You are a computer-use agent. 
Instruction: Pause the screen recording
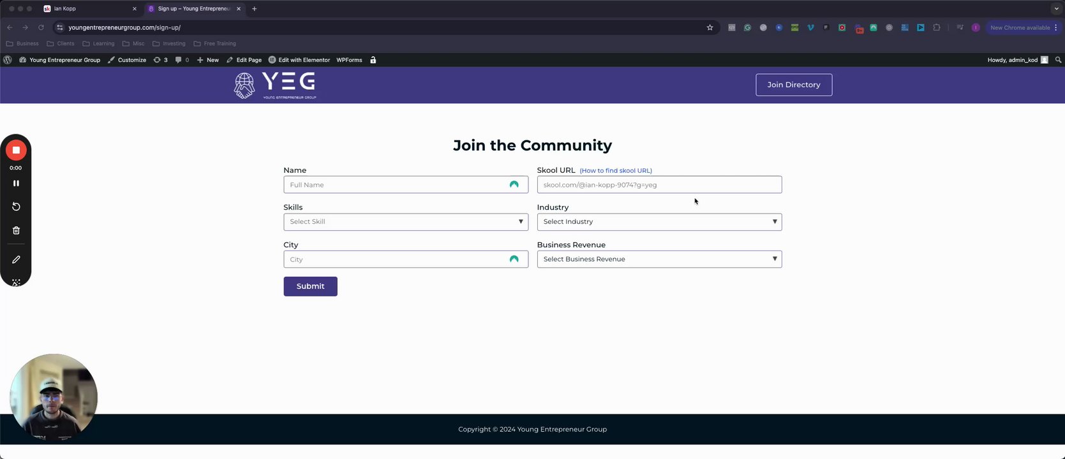[x=16, y=184]
